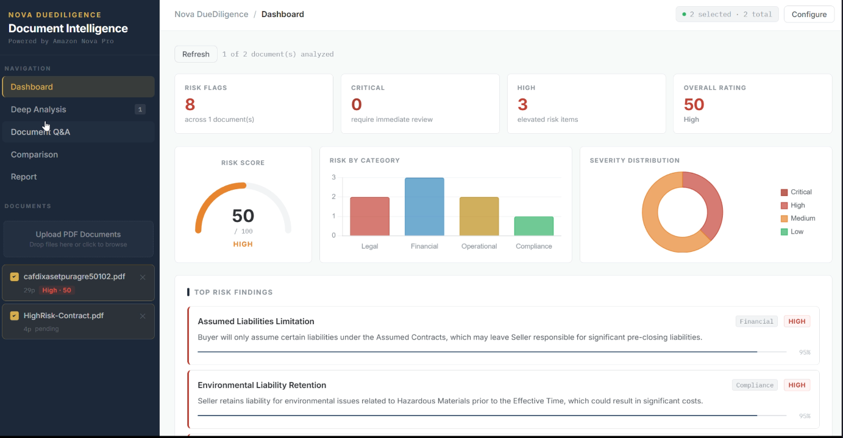
Task: Click HIGH badge on Environmental Liability finding
Action: [797, 385]
